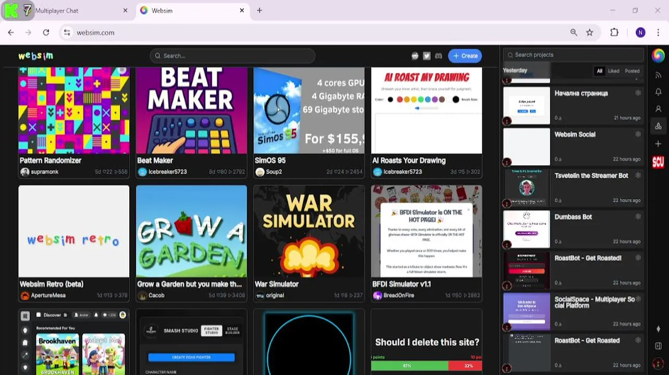Image resolution: width=669 pixels, height=375 pixels.
Task: Focus the Search projects field
Action: coord(574,55)
